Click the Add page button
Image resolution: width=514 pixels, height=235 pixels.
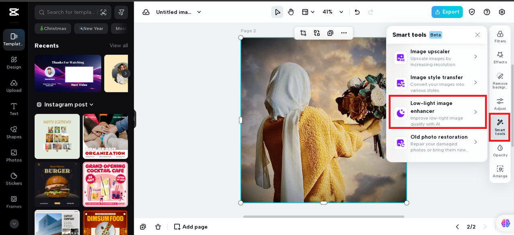click(x=191, y=227)
